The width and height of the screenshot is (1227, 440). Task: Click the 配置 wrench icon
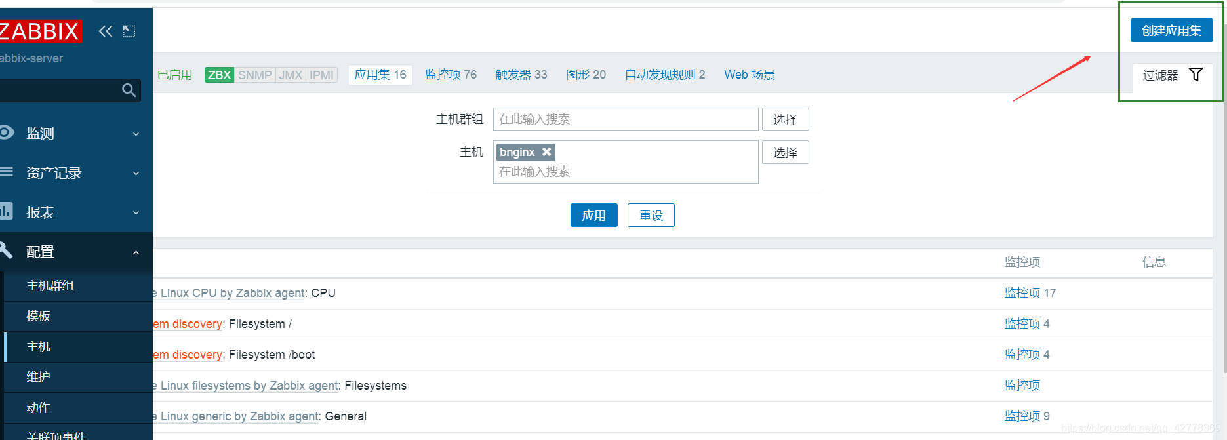6,250
